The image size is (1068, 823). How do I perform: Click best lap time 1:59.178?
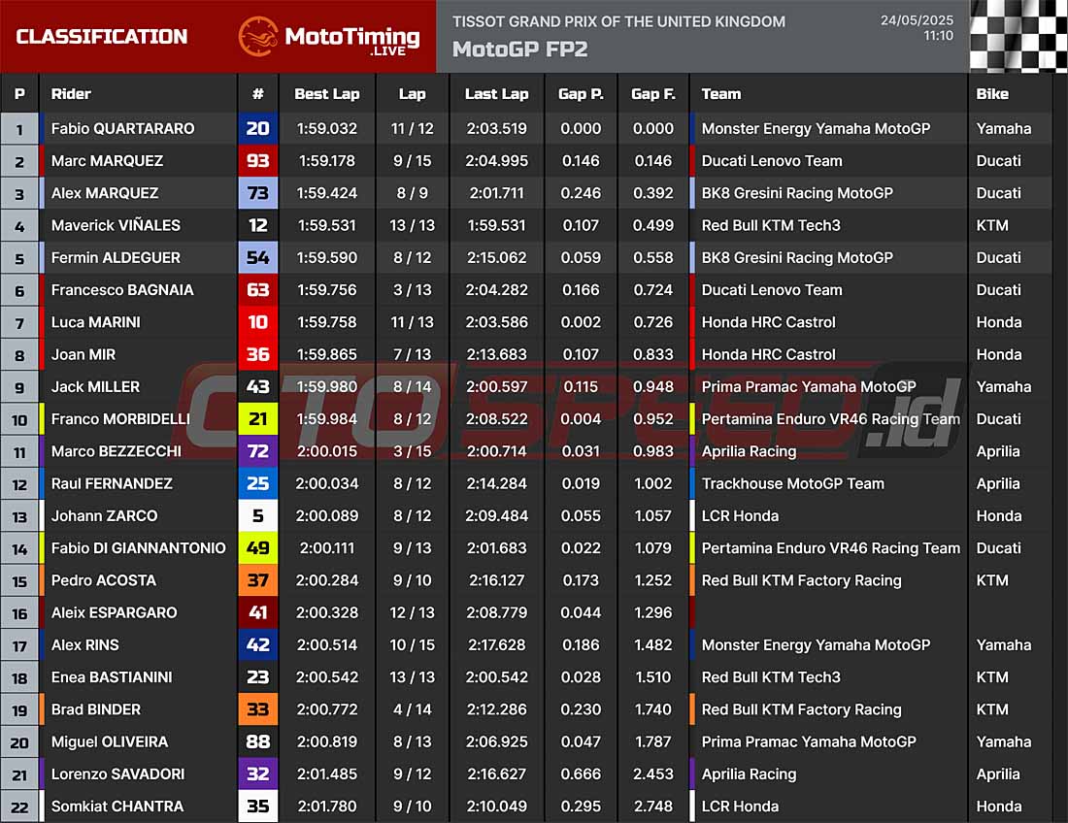327,161
